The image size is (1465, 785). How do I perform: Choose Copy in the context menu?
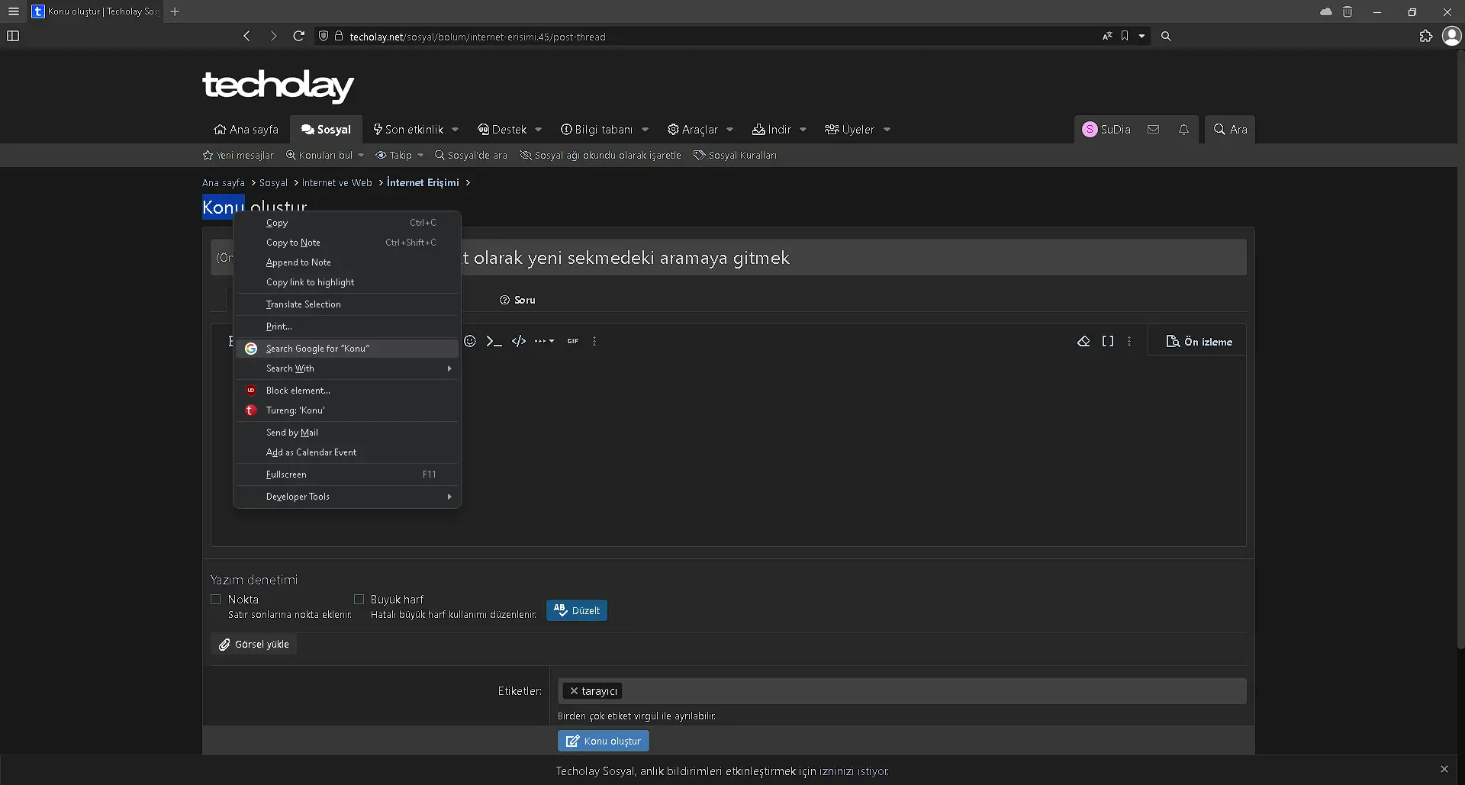[x=347, y=223]
